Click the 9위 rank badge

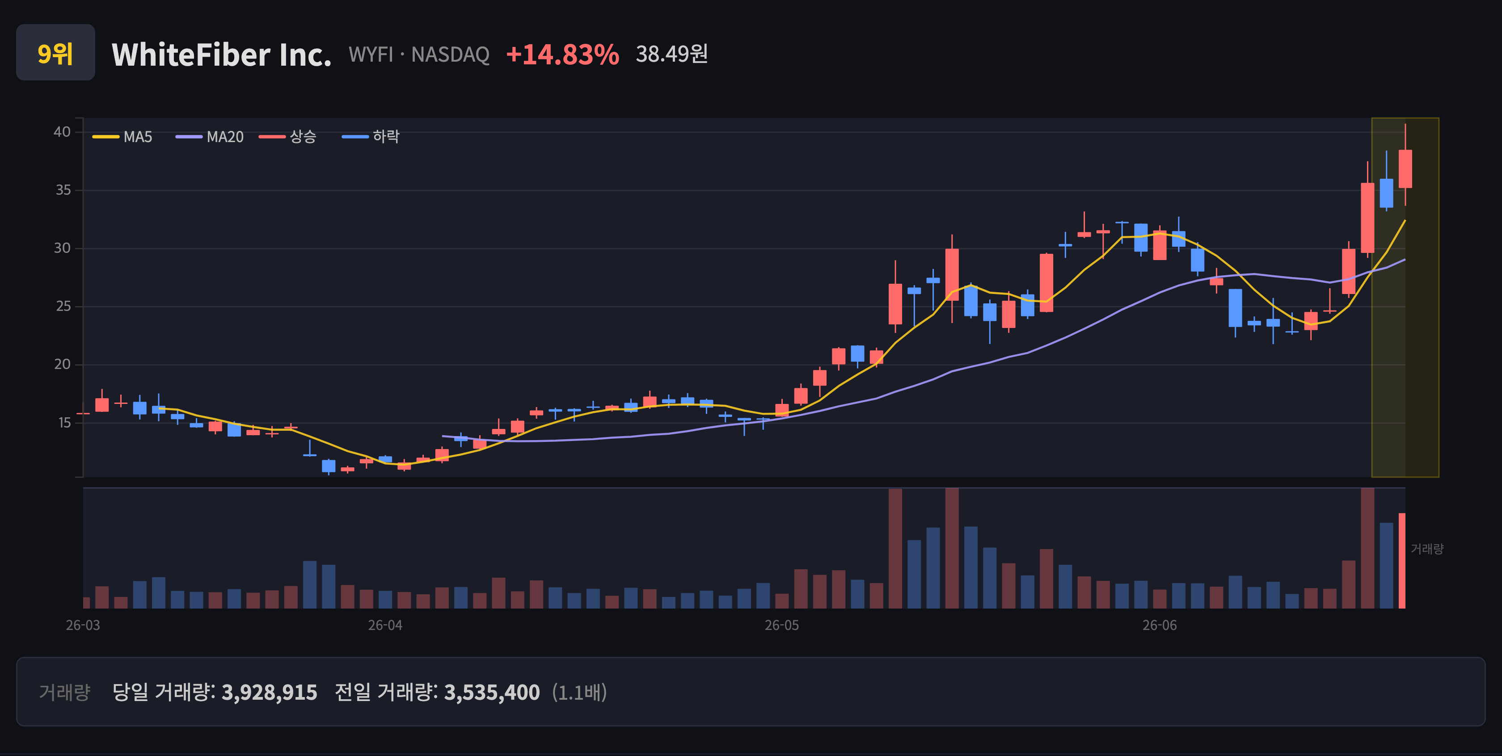(x=55, y=52)
